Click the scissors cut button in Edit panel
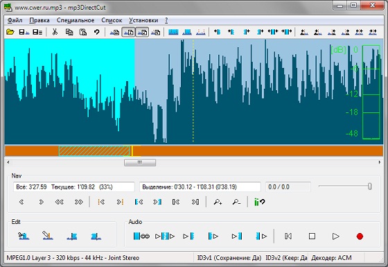This screenshot has height=267, width=388. [24, 236]
